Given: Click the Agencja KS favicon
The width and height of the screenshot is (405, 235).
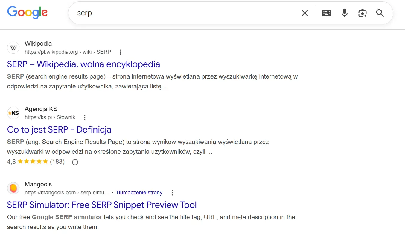Looking at the screenshot, I should pos(13,113).
